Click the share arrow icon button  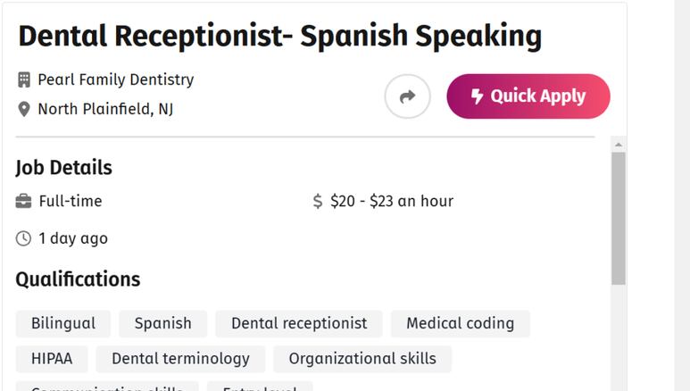click(x=407, y=96)
